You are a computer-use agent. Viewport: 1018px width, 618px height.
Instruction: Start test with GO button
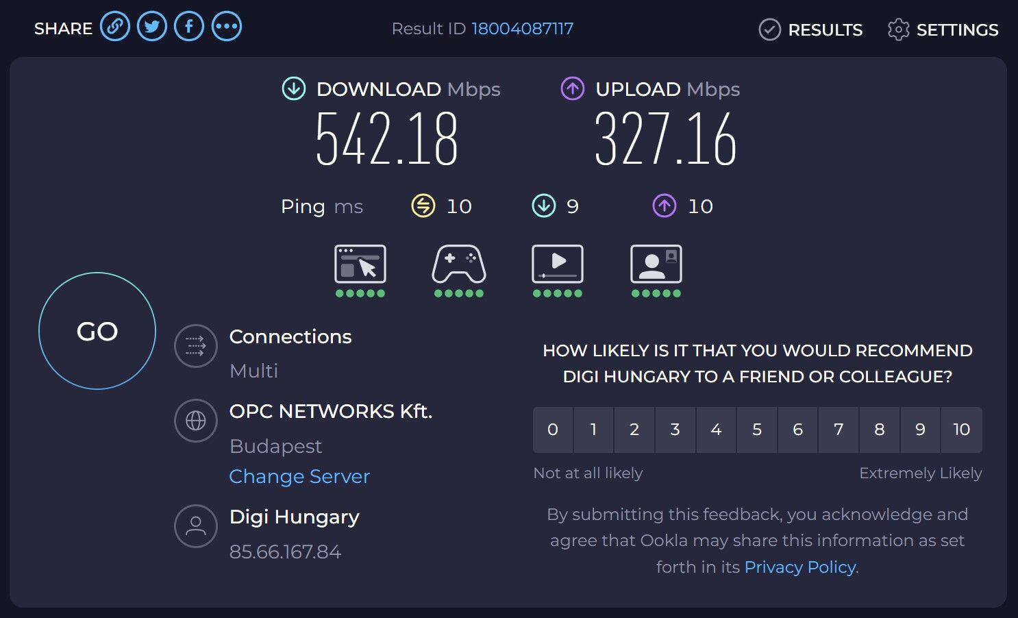coord(97,331)
